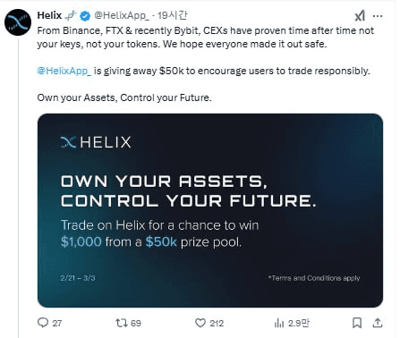The height and width of the screenshot is (338, 400).
Task: Click the blue verified badge
Action: click(x=85, y=16)
